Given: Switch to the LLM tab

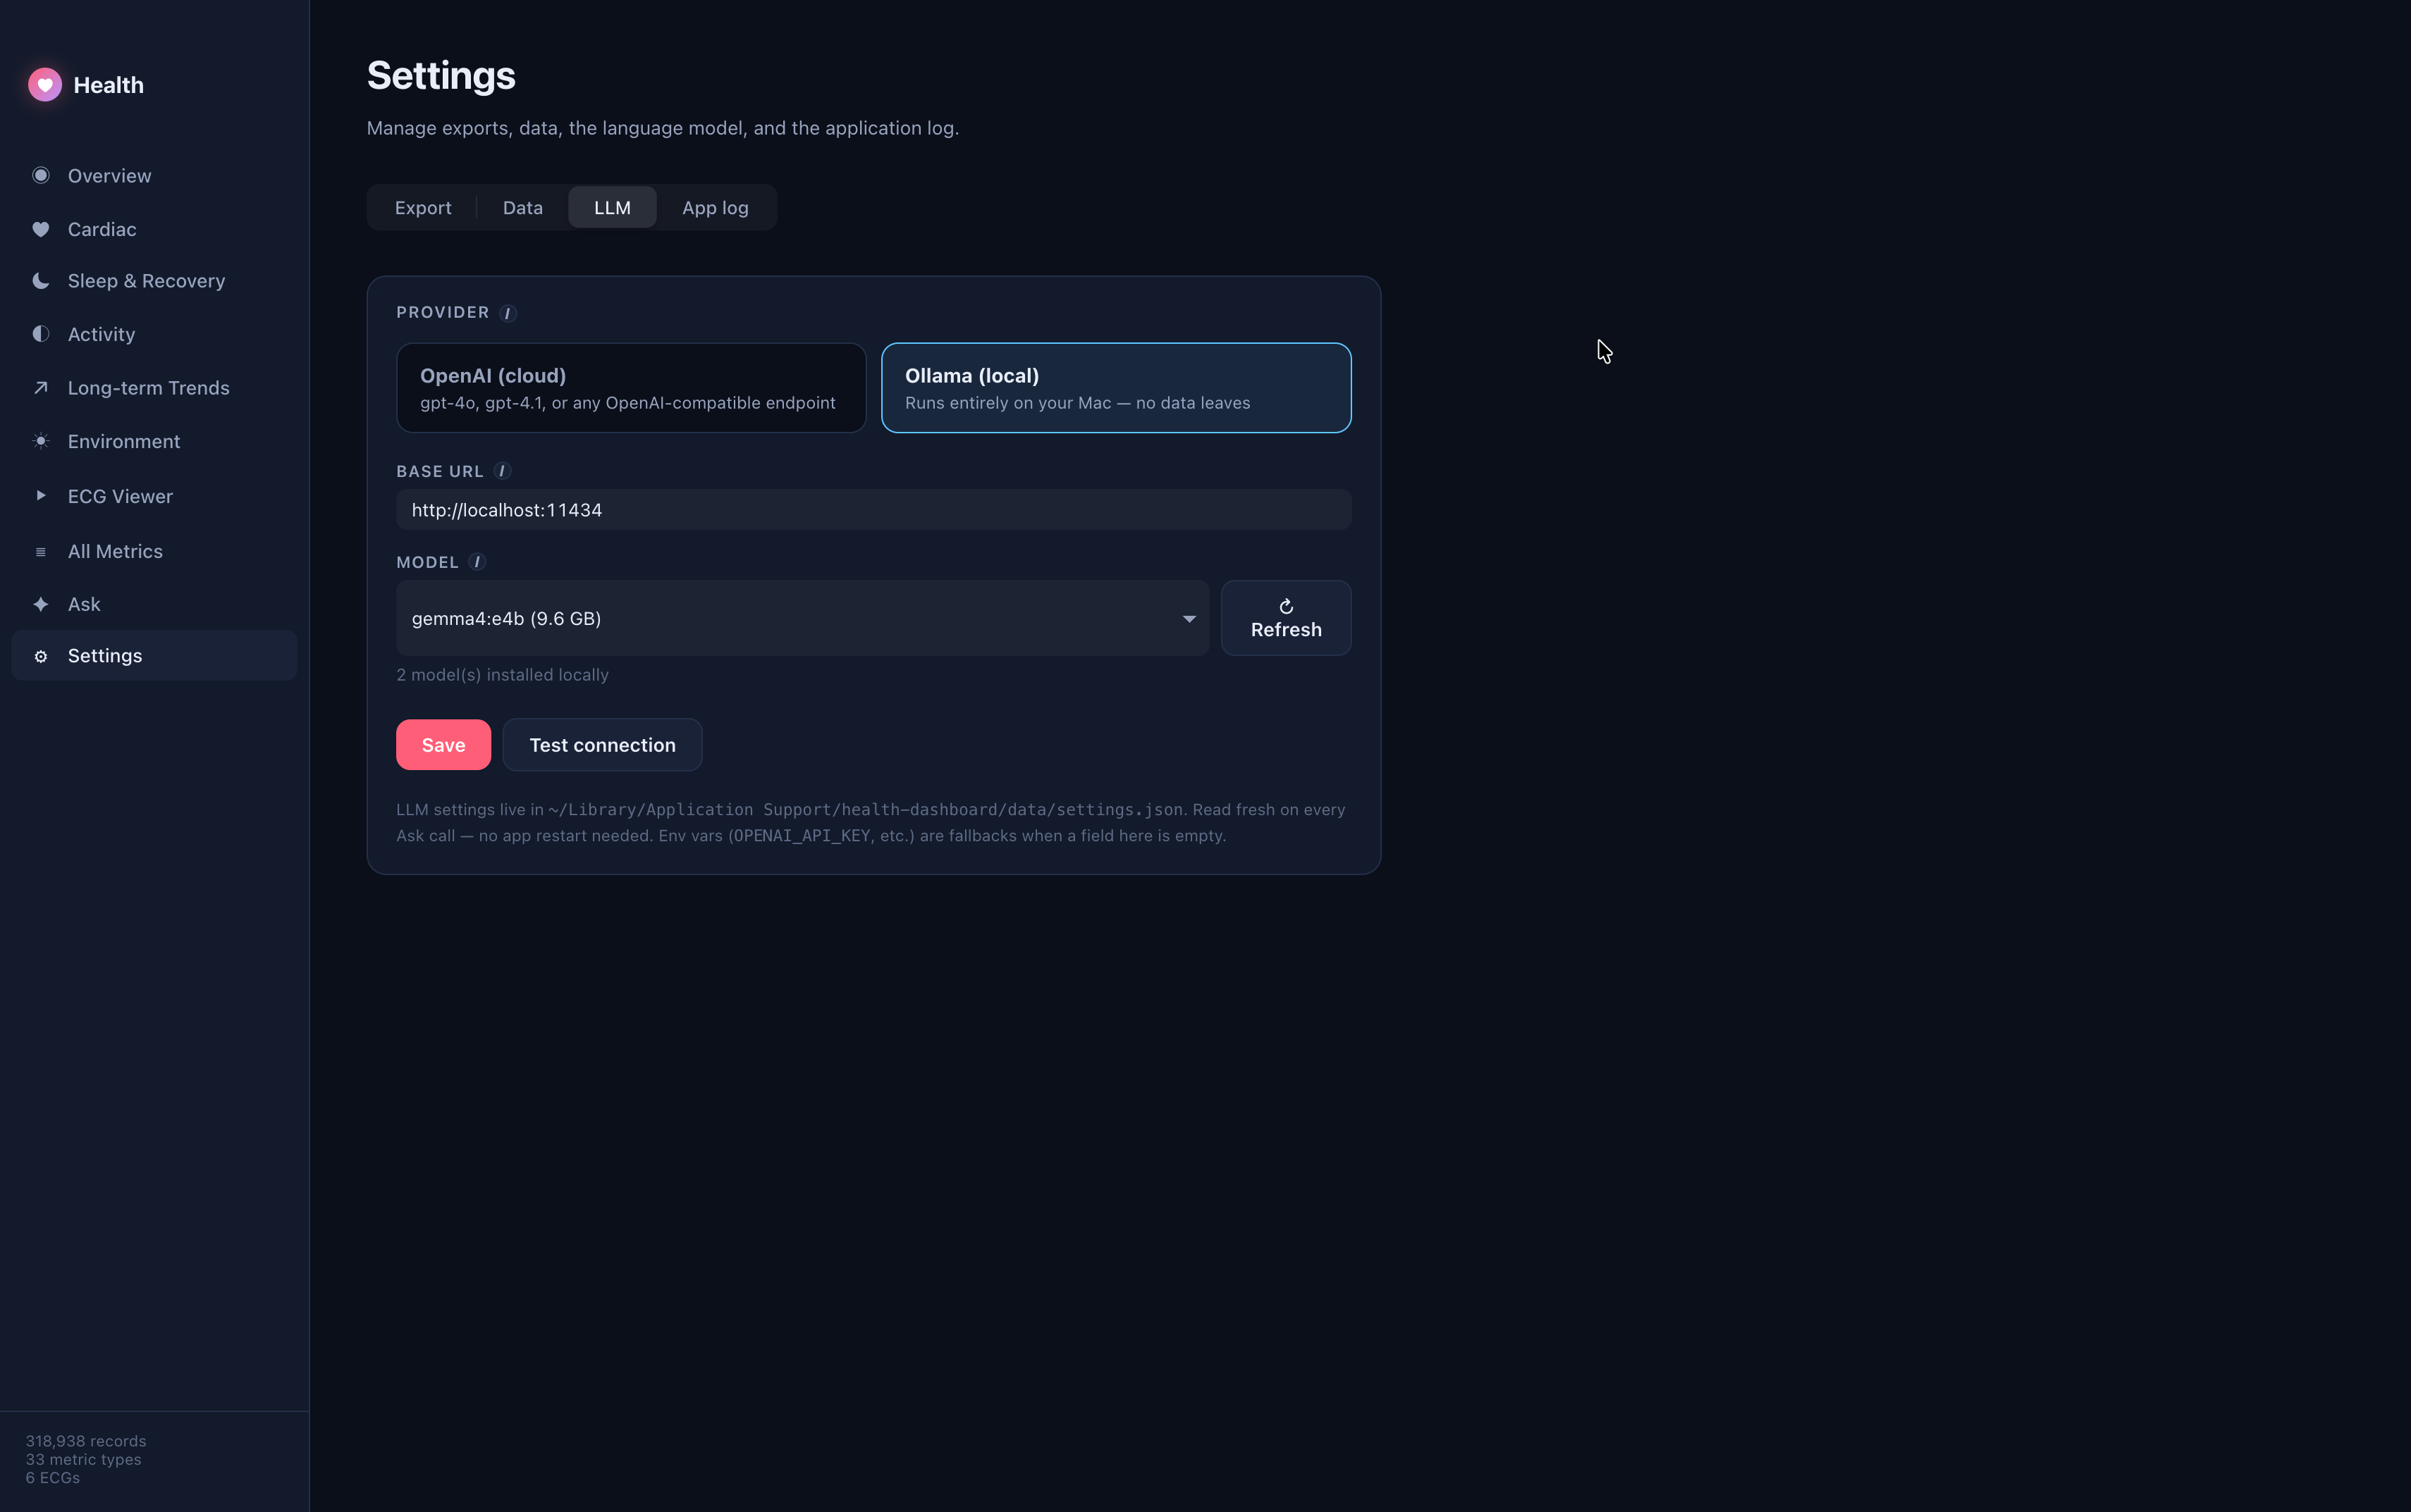Looking at the screenshot, I should 612,207.
